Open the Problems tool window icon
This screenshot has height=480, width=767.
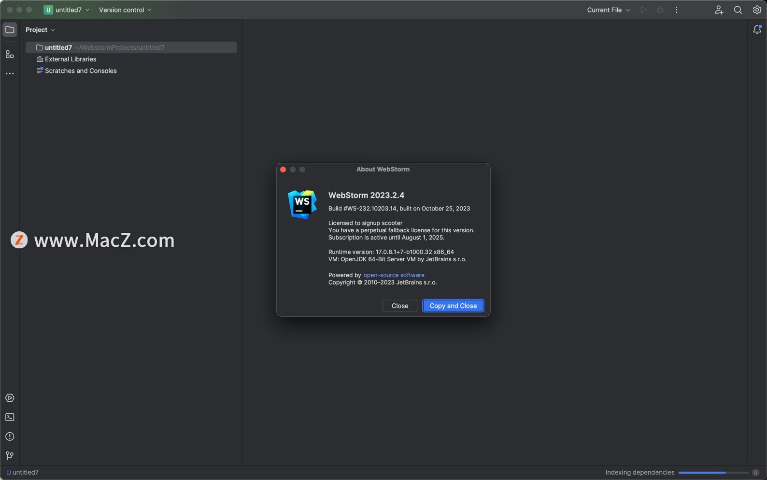(x=10, y=437)
